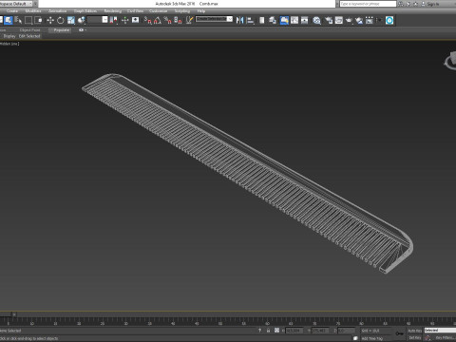Open the Civil View menu
The width and height of the screenshot is (456, 342).
click(135, 11)
